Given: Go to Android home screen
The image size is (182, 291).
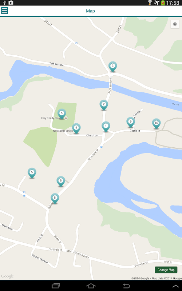Looking at the screenshot, I should click(91, 286).
